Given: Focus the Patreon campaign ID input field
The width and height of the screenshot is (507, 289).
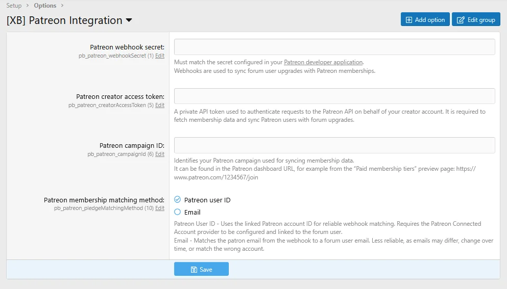Looking at the screenshot, I should click(x=334, y=145).
